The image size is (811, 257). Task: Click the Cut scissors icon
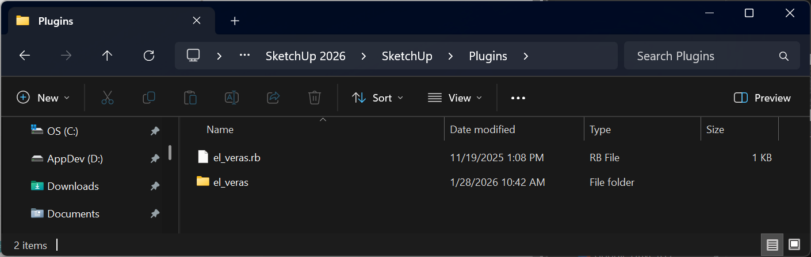tap(108, 98)
